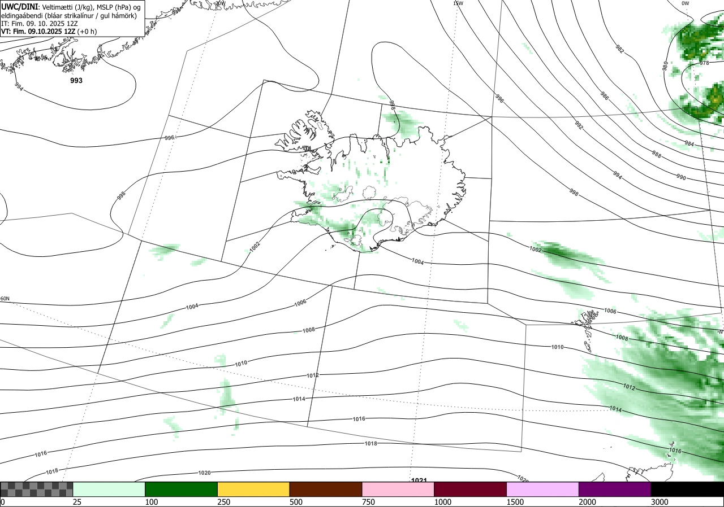The height and width of the screenshot is (507, 724).
Task: Pick the dark red 1000–1500 legend swatch
Action: pos(471,489)
